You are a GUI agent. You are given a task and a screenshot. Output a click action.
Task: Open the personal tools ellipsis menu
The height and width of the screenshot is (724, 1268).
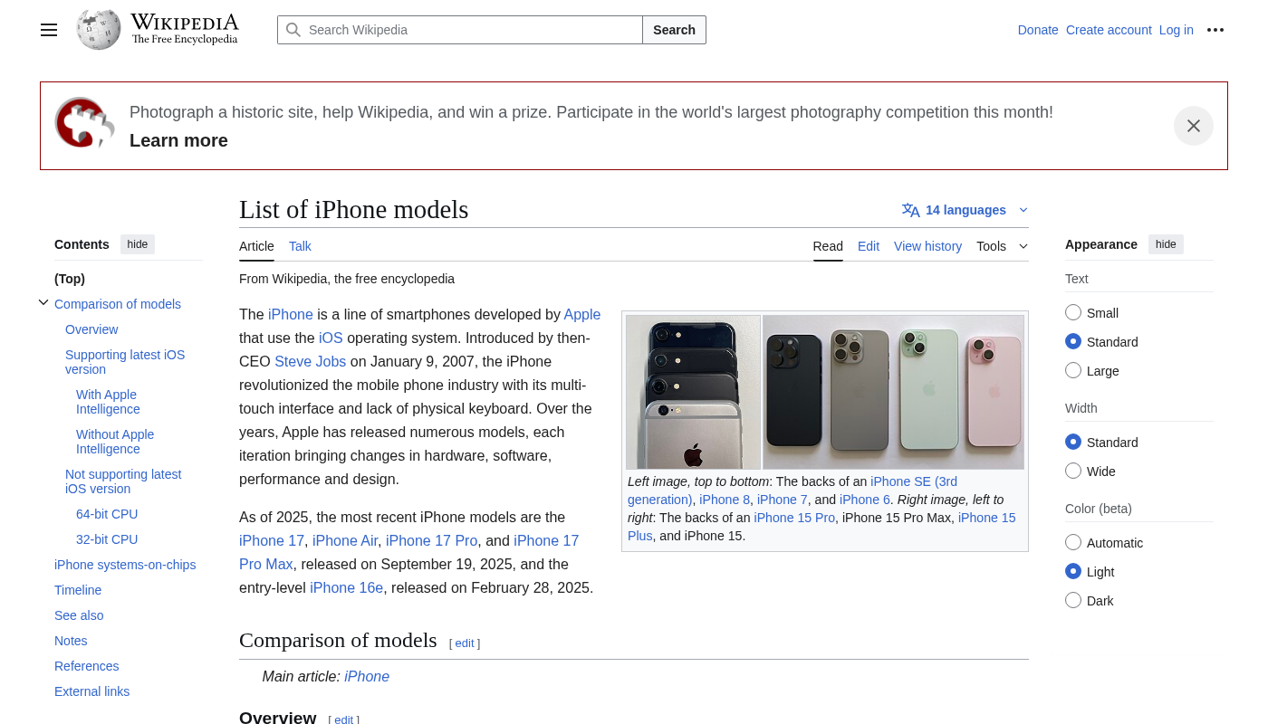click(1215, 30)
